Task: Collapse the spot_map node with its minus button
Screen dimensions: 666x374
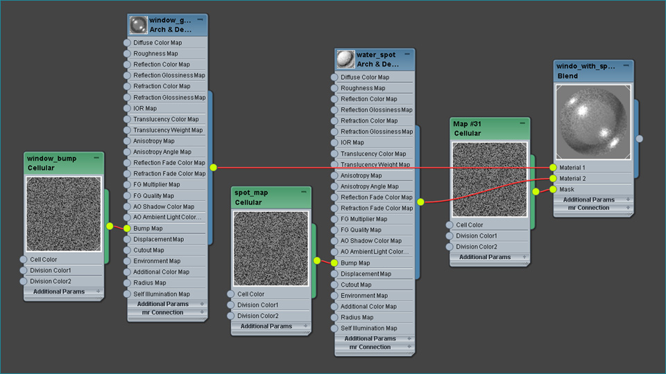Action: point(304,192)
